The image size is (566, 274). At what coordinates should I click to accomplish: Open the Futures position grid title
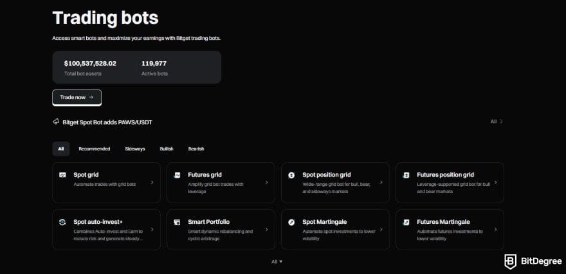446,175
